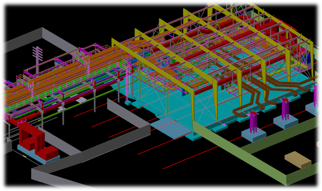Select the leftmost magenta cylindrical vessel

(x=253, y=123)
